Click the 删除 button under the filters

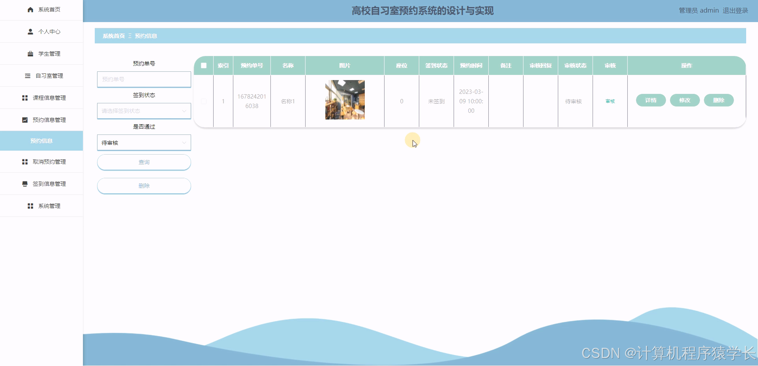[144, 186]
